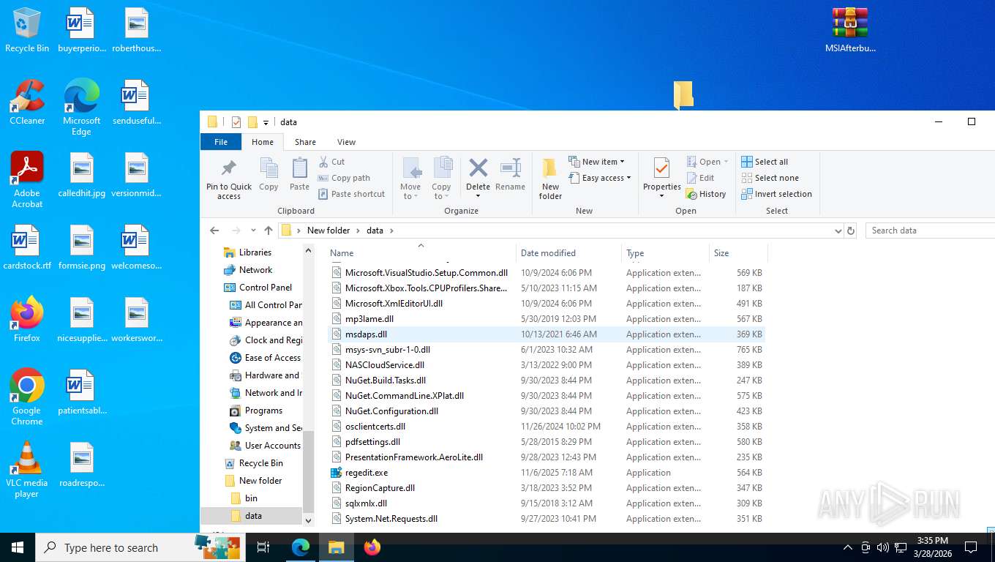This screenshot has height=562, width=995.
Task: Select msdaps.dll file row
Action: (546, 334)
